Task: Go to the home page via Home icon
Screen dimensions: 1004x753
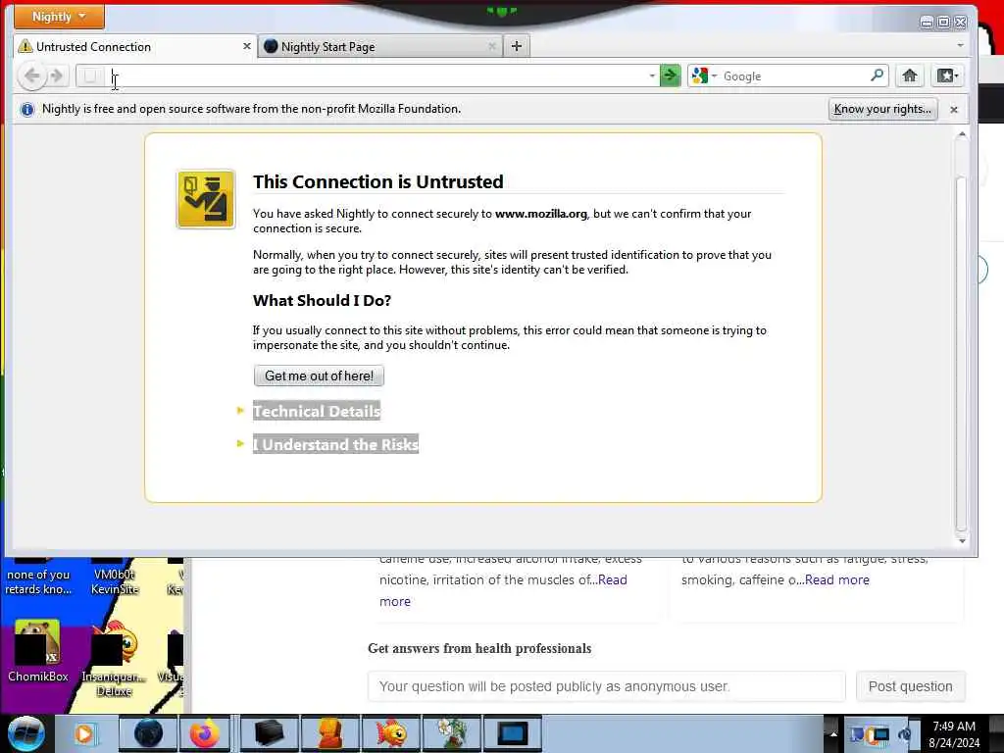Action: click(x=909, y=76)
